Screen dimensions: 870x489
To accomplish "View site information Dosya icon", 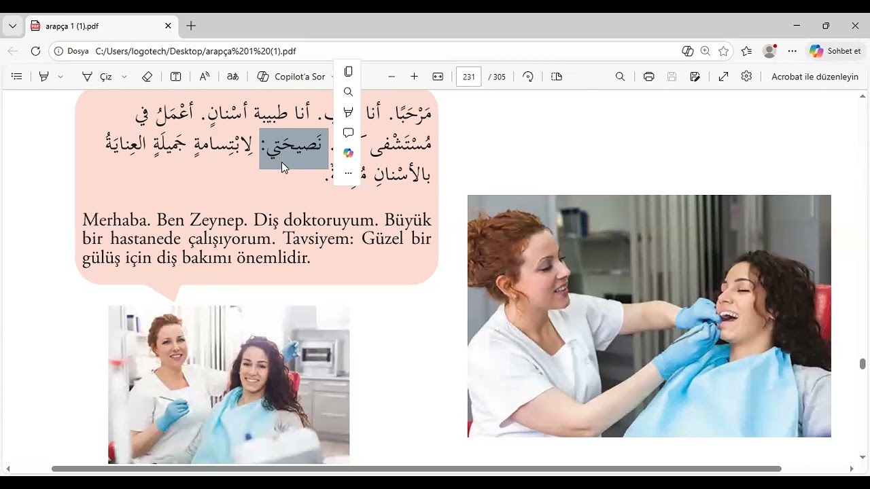I will click(71, 51).
